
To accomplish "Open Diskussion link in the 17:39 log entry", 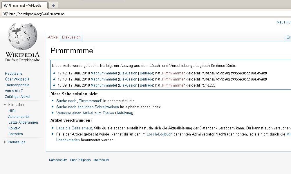I will [x=128, y=85].
